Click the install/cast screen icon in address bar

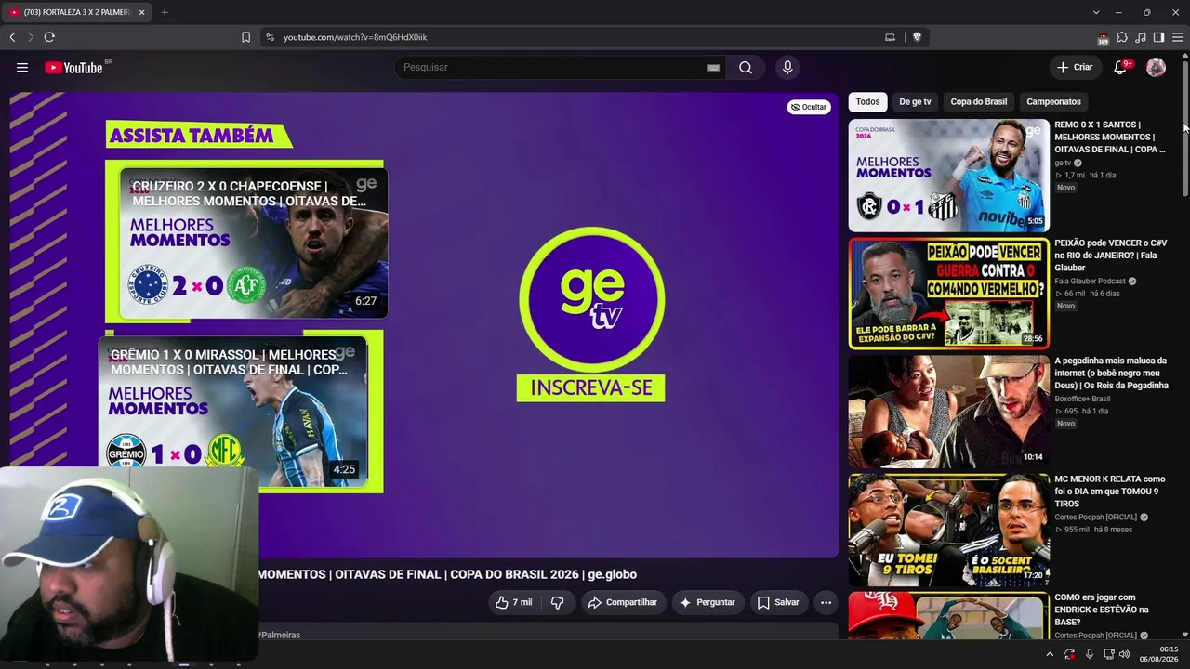(890, 37)
